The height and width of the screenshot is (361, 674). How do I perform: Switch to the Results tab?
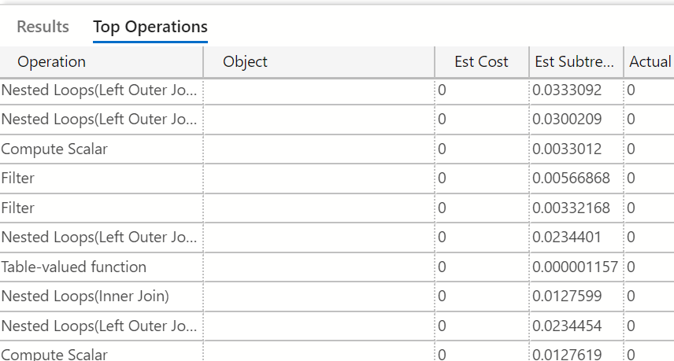43,27
